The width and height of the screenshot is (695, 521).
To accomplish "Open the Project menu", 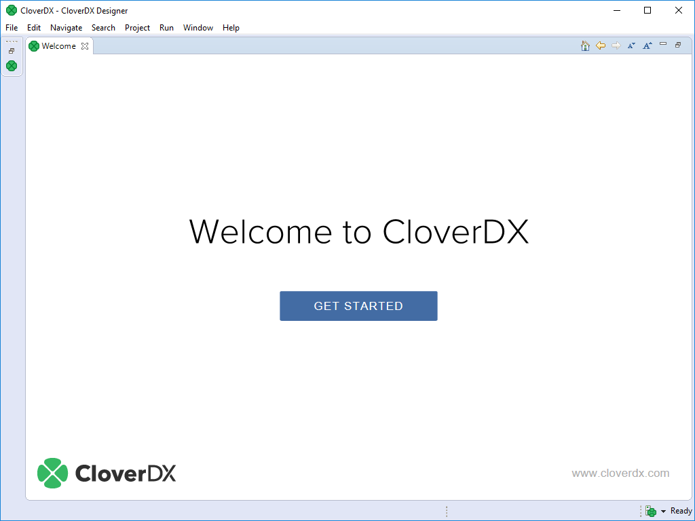I will coord(137,28).
